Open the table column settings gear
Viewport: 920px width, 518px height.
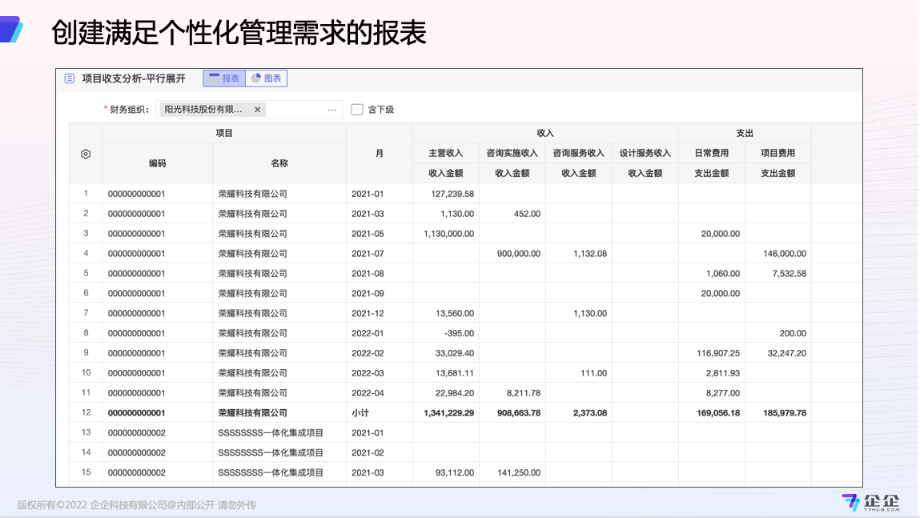point(86,154)
